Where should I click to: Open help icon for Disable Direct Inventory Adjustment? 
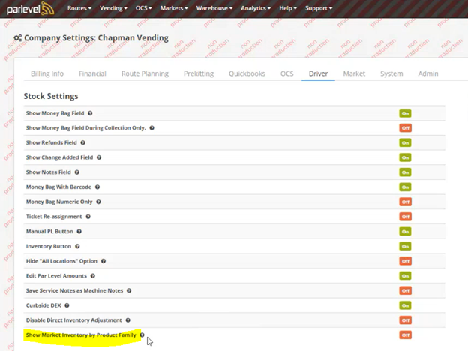(127, 320)
